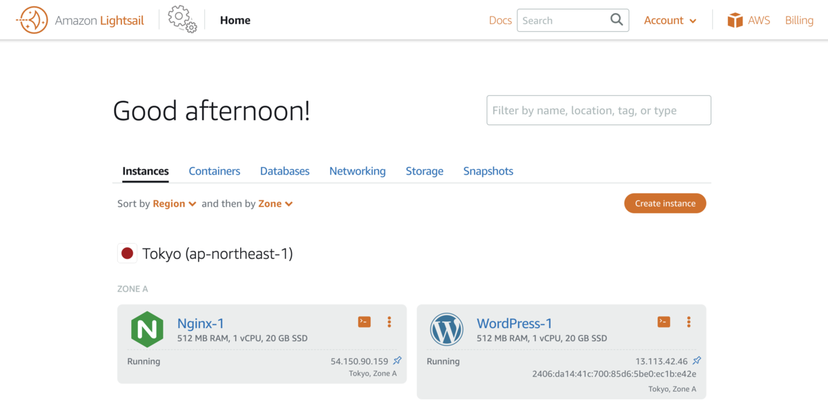Click the Tokyo (ap-northeast-1) region heading
Viewport: 828px width, 404px height.
pos(217,254)
